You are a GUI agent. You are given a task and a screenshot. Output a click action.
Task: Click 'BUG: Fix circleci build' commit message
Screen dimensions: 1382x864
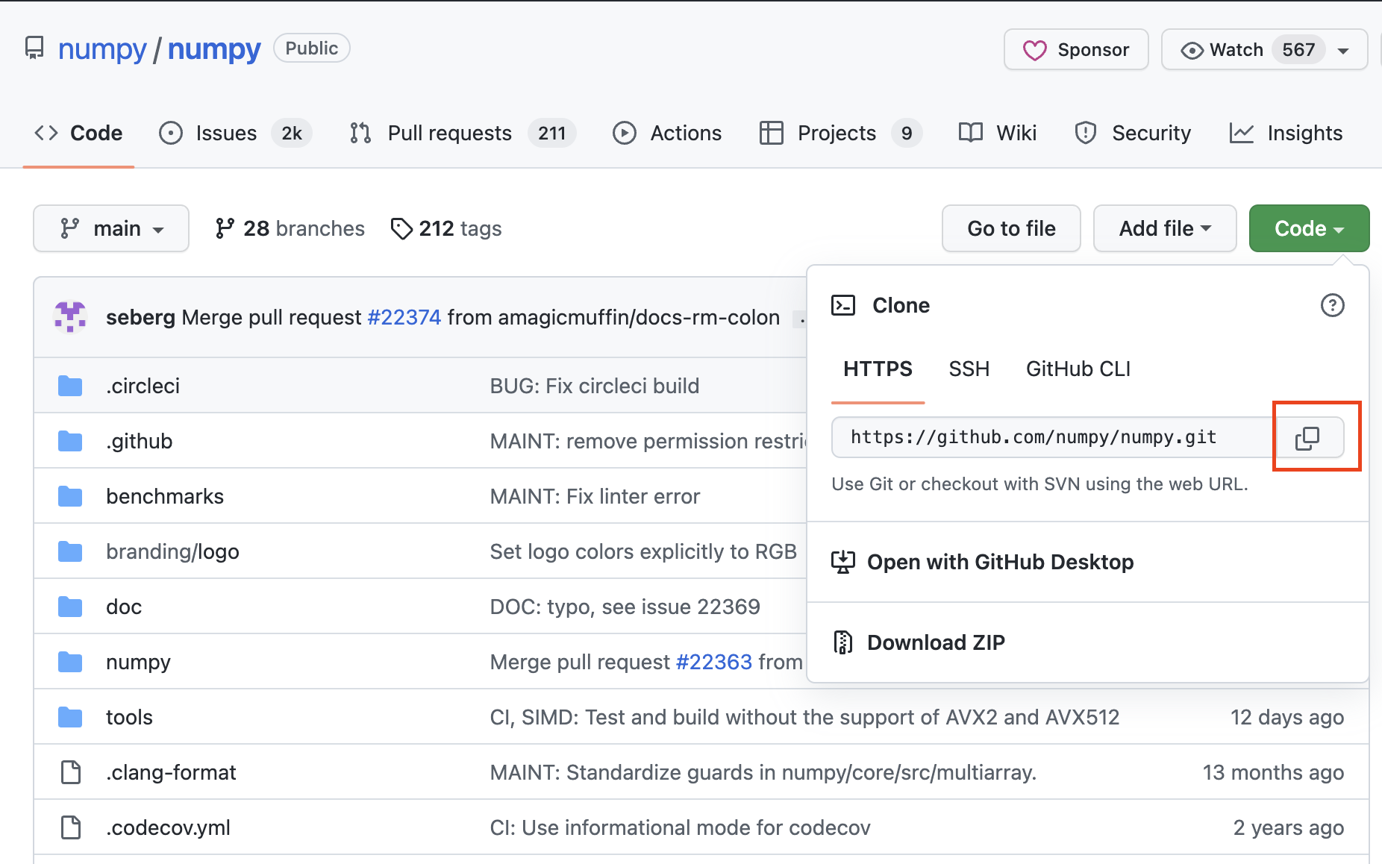[594, 386]
